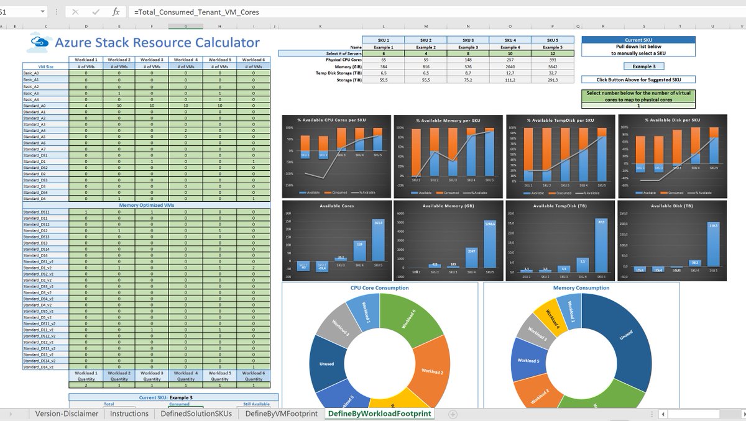The width and height of the screenshot is (746, 421).
Task: Open the Example 3 current SKU pull-down
Action: pyautogui.click(x=643, y=66)
